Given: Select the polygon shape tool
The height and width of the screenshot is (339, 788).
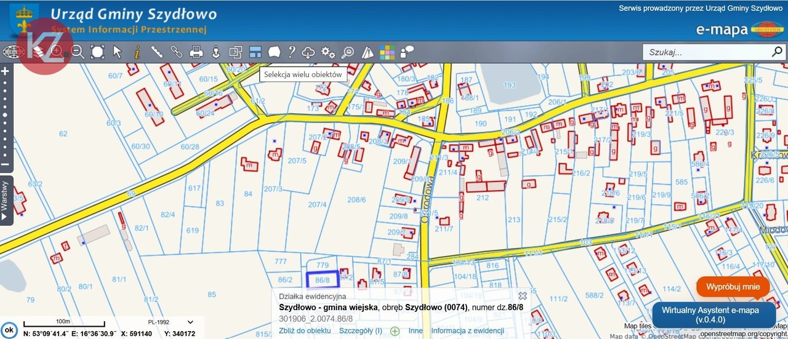Looking at the screenshot, I should pos(275,52).
